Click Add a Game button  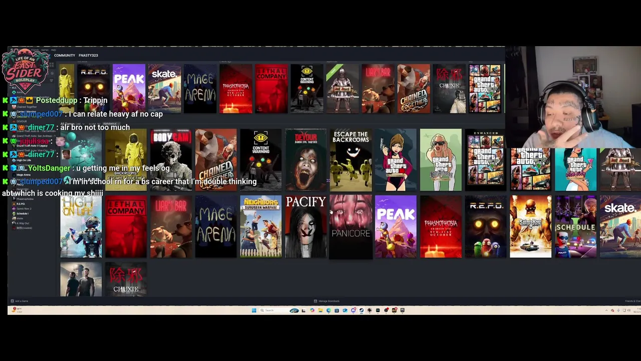click(20, 301)
